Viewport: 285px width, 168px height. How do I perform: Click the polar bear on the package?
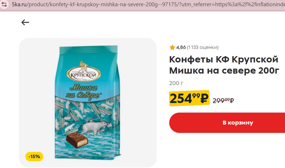coord(95,129)
